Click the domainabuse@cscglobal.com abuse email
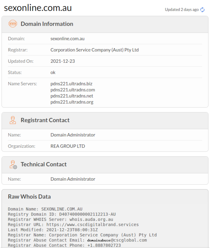The height and width of the screenshot is (248, 210). [117, 240]
